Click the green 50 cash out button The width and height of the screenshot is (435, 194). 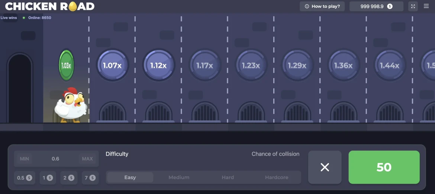384,167
